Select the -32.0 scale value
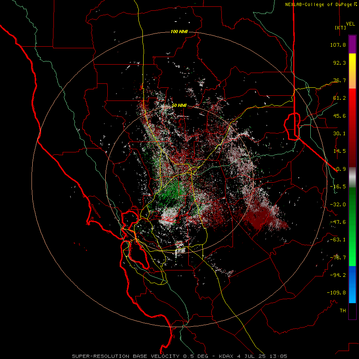The width and height of the screenshot is (359, 359). pos(338,205)
